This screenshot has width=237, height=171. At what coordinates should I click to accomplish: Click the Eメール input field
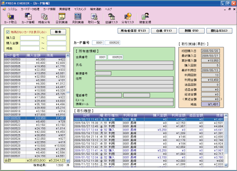click(x=134, y=100)
